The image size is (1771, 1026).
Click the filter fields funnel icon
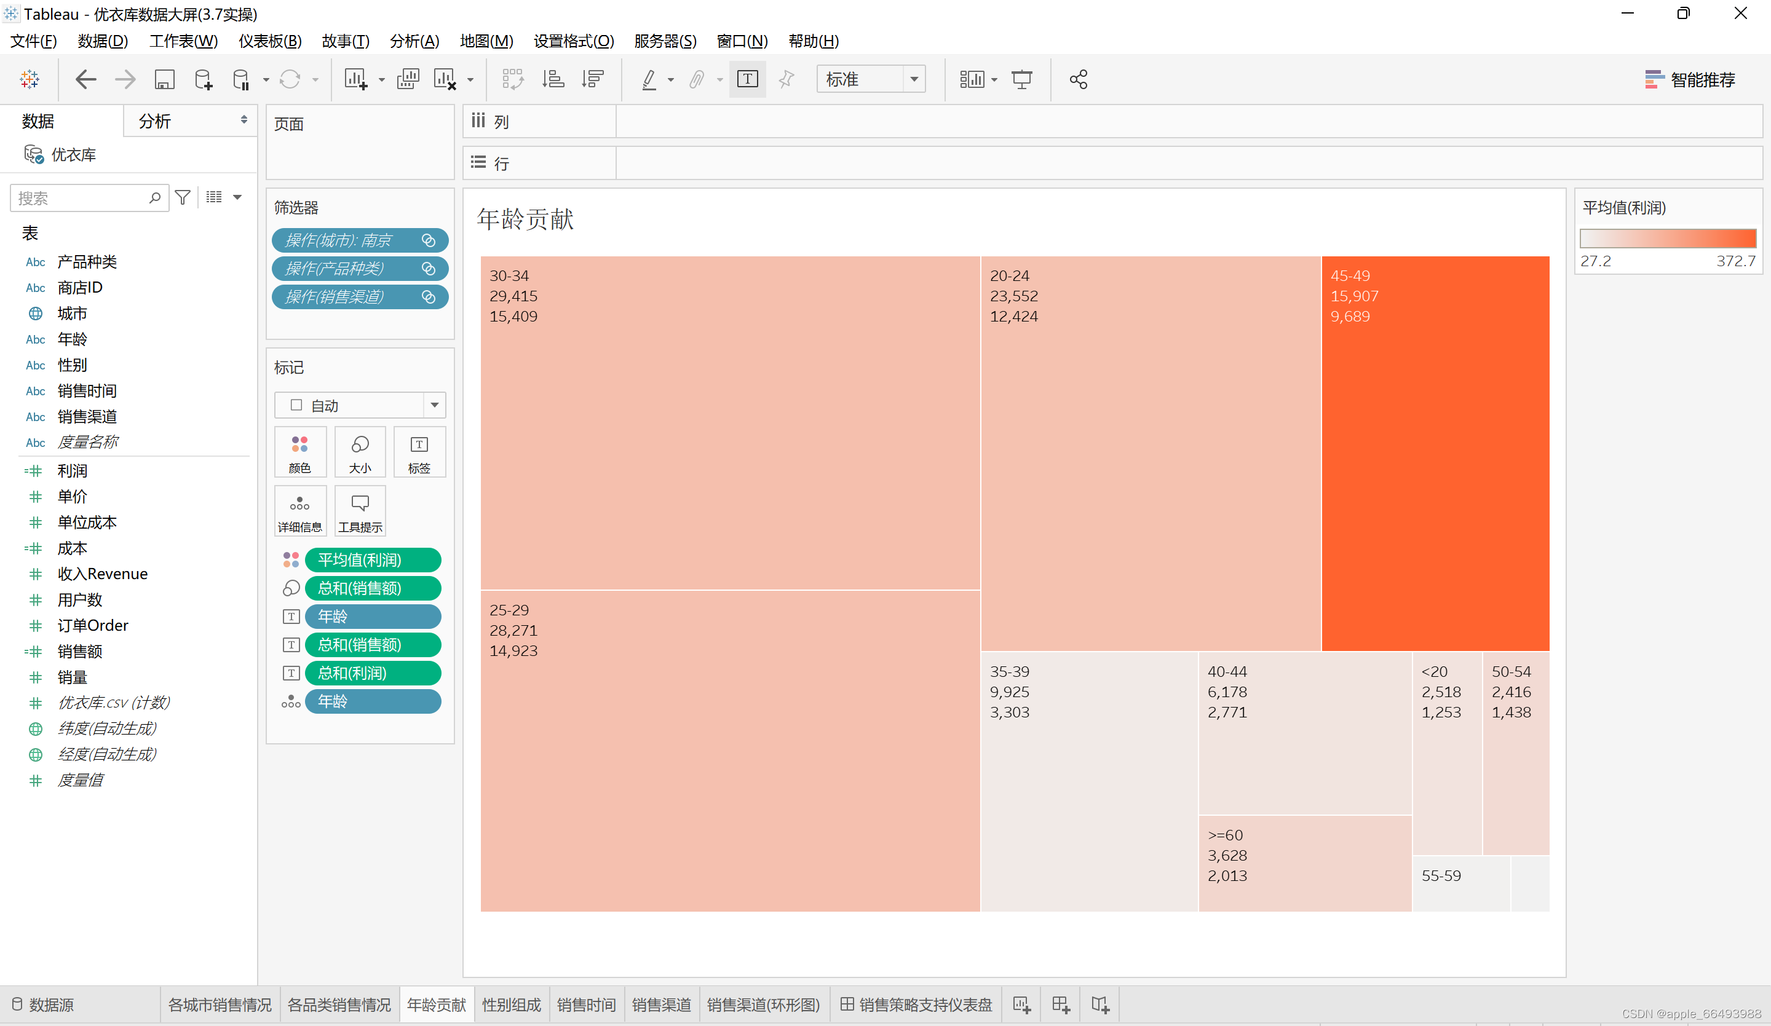pos(183,197)
